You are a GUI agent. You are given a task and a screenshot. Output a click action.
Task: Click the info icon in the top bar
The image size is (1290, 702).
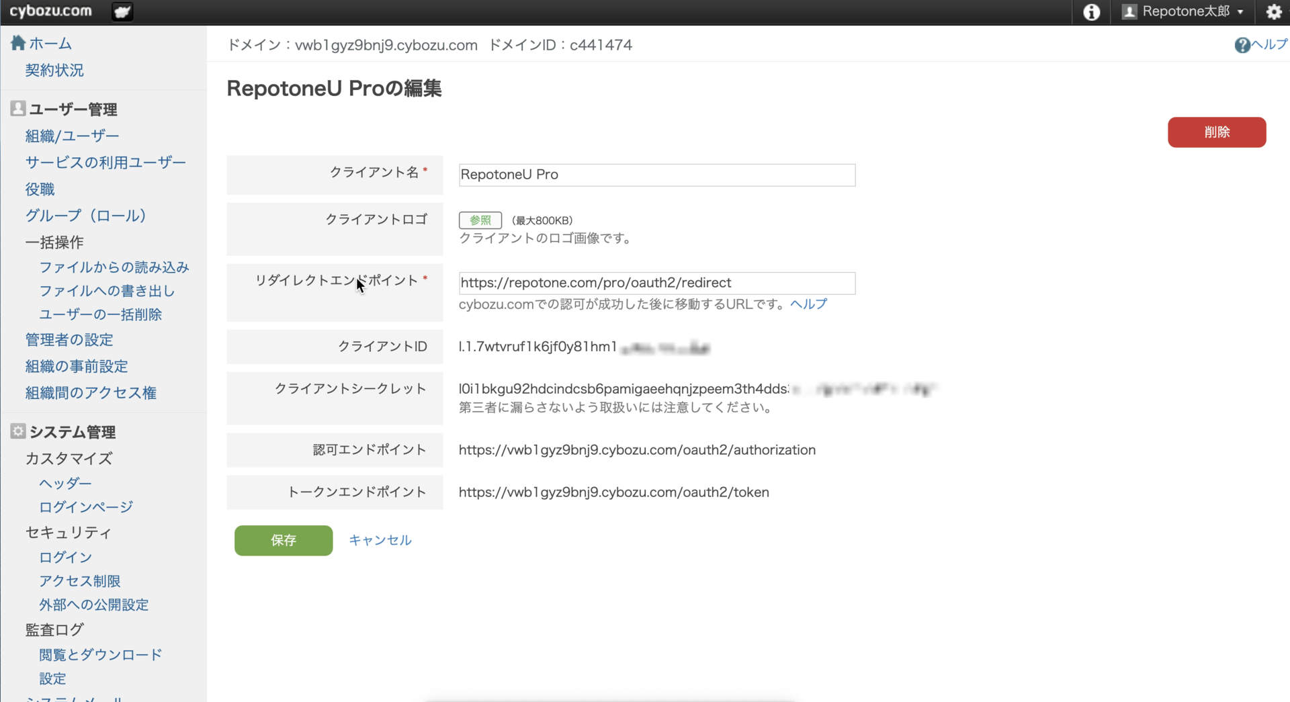coord(1090,12)
